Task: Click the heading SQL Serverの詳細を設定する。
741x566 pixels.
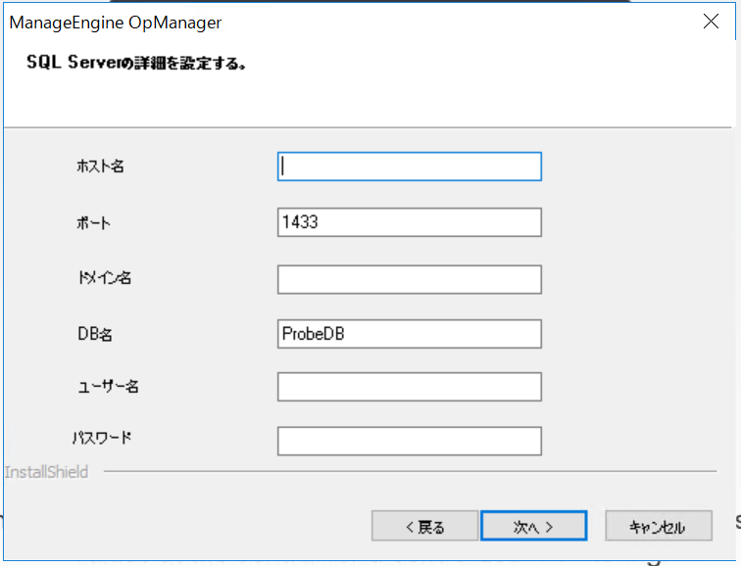Action: click(136, 63)
